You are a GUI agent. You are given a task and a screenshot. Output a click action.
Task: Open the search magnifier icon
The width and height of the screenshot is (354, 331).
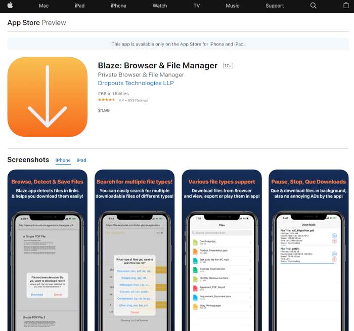point(313,6)
